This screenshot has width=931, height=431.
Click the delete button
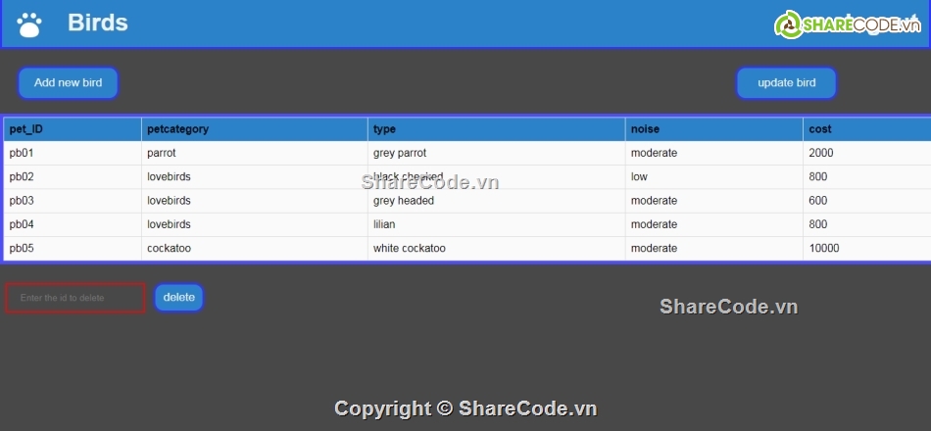[178, 298]
